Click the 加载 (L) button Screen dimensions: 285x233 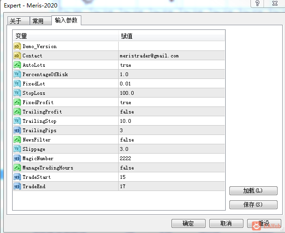[x=253, y=191]
